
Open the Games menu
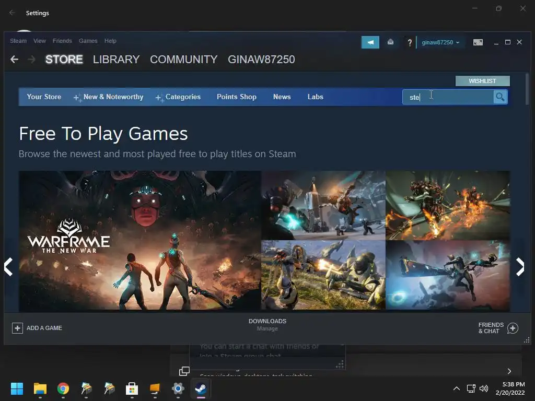coord(88,41)
